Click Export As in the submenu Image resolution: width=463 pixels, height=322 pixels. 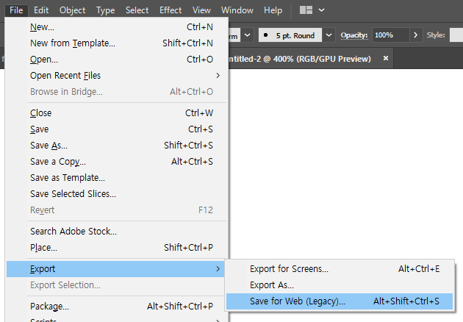pyautogui.click(x=272, y=285)
